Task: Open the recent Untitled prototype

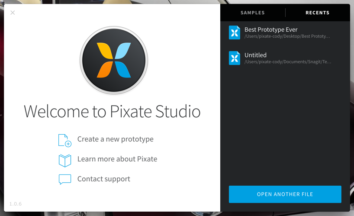Action: point(255,55)
